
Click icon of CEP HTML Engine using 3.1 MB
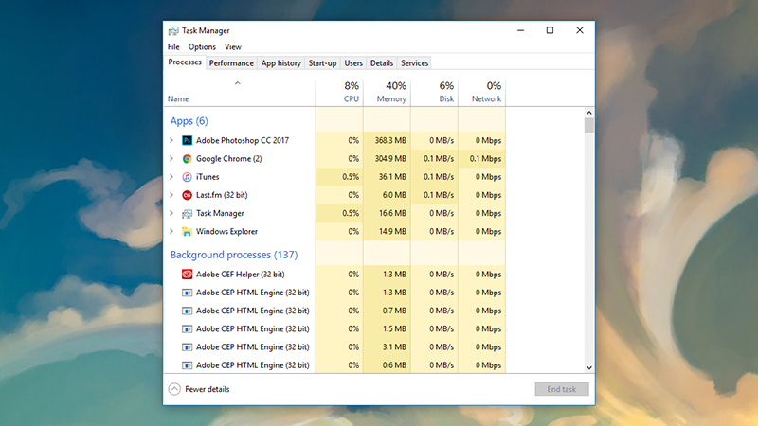187,347
